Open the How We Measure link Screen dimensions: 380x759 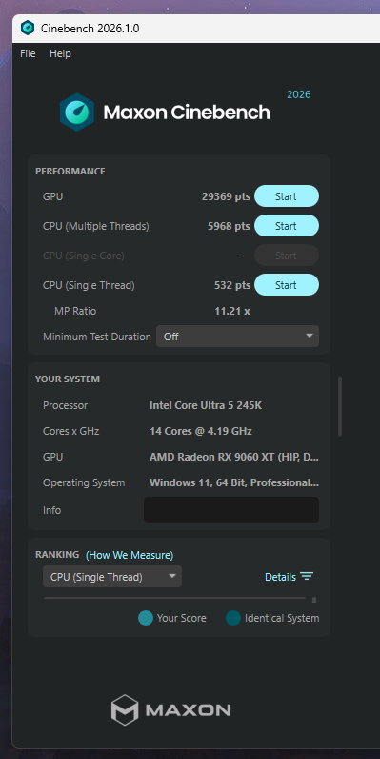pyautogui.click(x=130, y=555)
